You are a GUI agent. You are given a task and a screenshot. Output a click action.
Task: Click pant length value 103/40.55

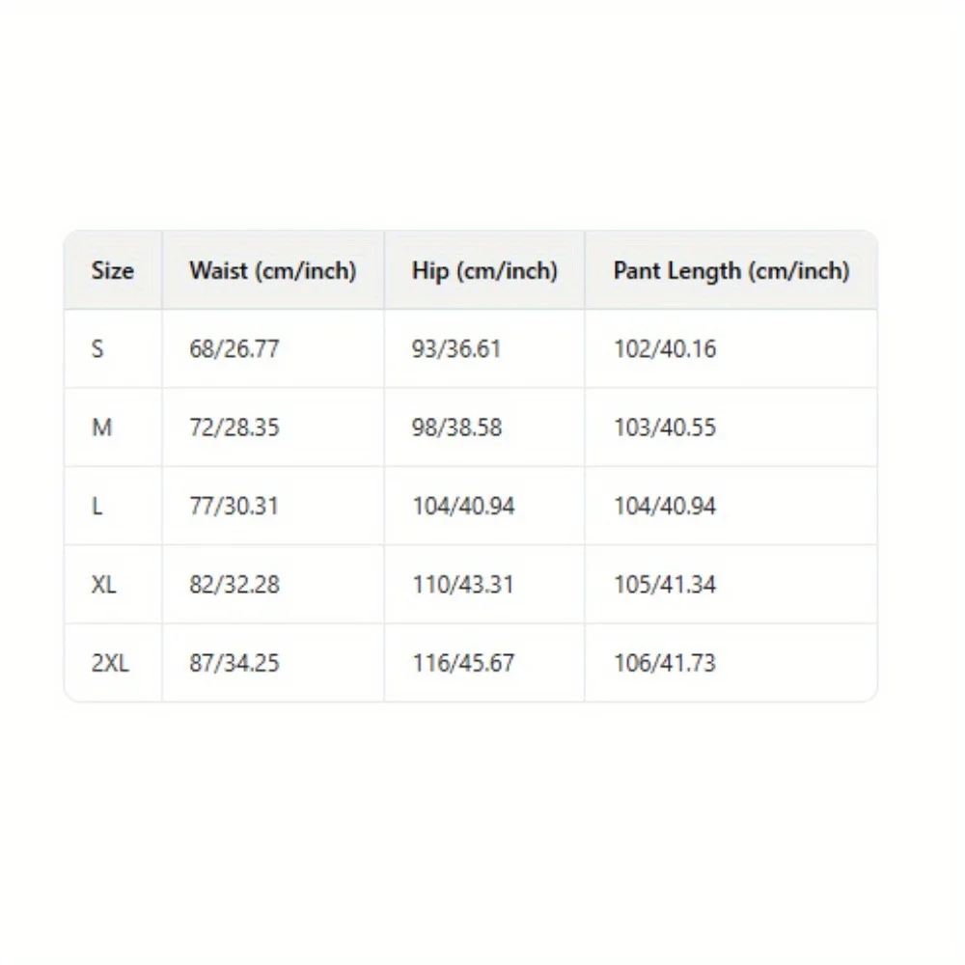click(x=665, y=427)
